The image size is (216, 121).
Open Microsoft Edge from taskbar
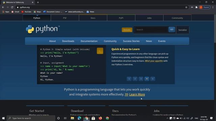click(79, 118)
